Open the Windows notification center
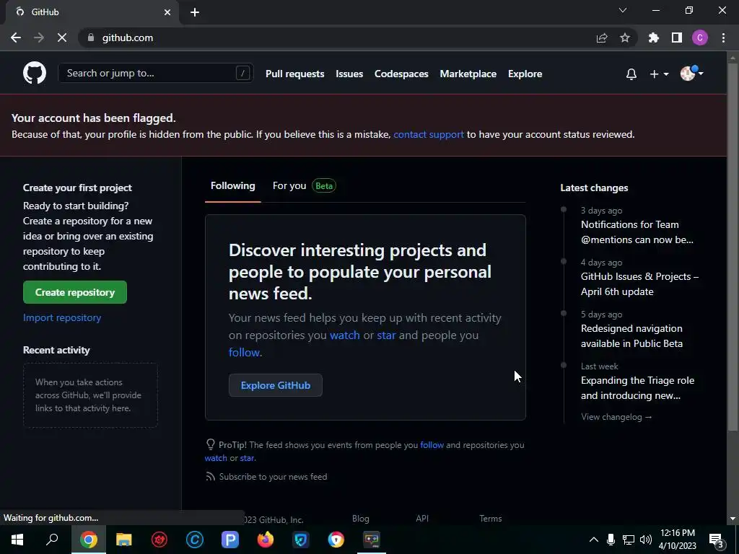This screenshot has width=739, height=554. 717,540
